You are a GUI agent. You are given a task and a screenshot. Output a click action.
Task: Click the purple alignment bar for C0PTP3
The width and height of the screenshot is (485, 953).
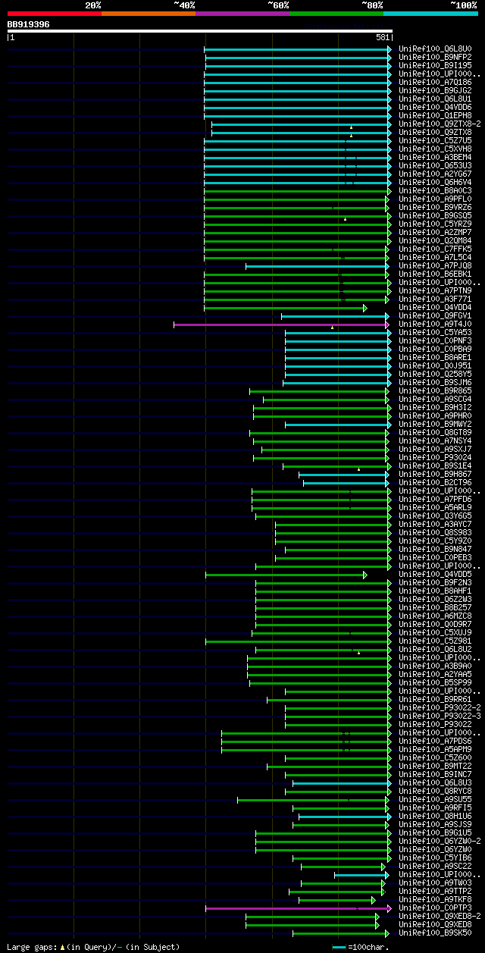click(x=298, y=908)
